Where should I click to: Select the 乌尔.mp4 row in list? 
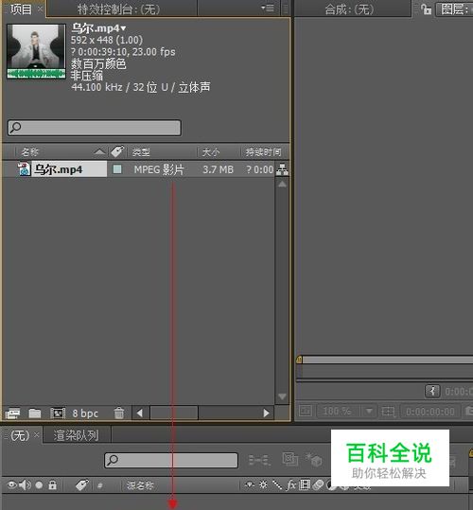[138, 169]
